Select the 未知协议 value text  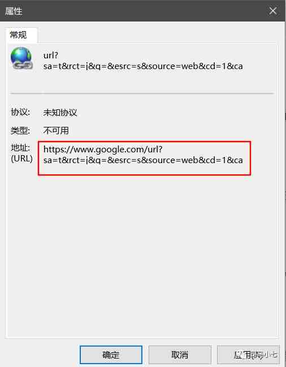60,113
